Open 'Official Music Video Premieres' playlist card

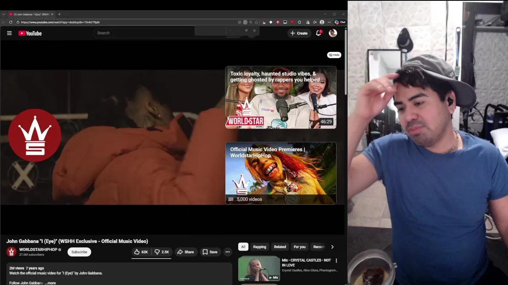[281, 173]
